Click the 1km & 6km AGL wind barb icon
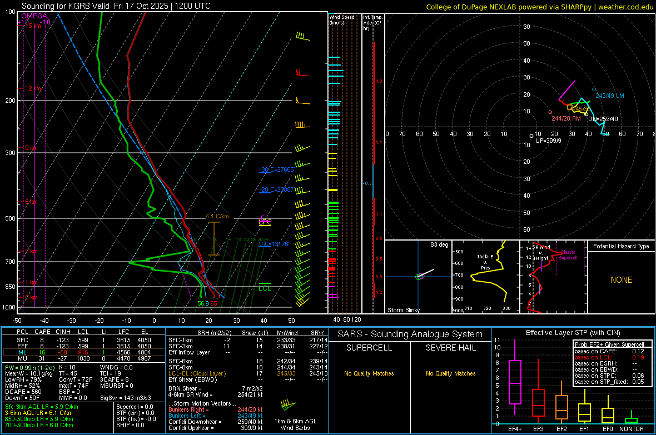This screenshot has width=656, height=435. pyautogui.click(x=289, y=406)
